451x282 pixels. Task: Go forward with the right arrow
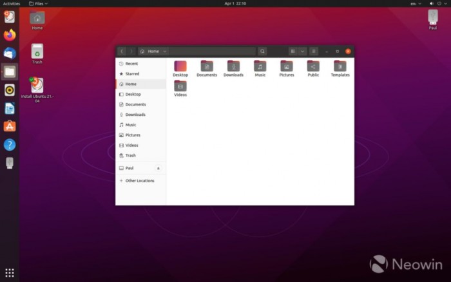[x=131, y=52]
